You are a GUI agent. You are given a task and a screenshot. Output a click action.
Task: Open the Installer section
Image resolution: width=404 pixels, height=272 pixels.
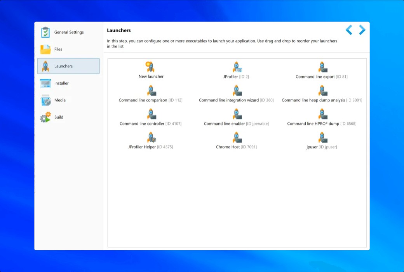[68, 83]
